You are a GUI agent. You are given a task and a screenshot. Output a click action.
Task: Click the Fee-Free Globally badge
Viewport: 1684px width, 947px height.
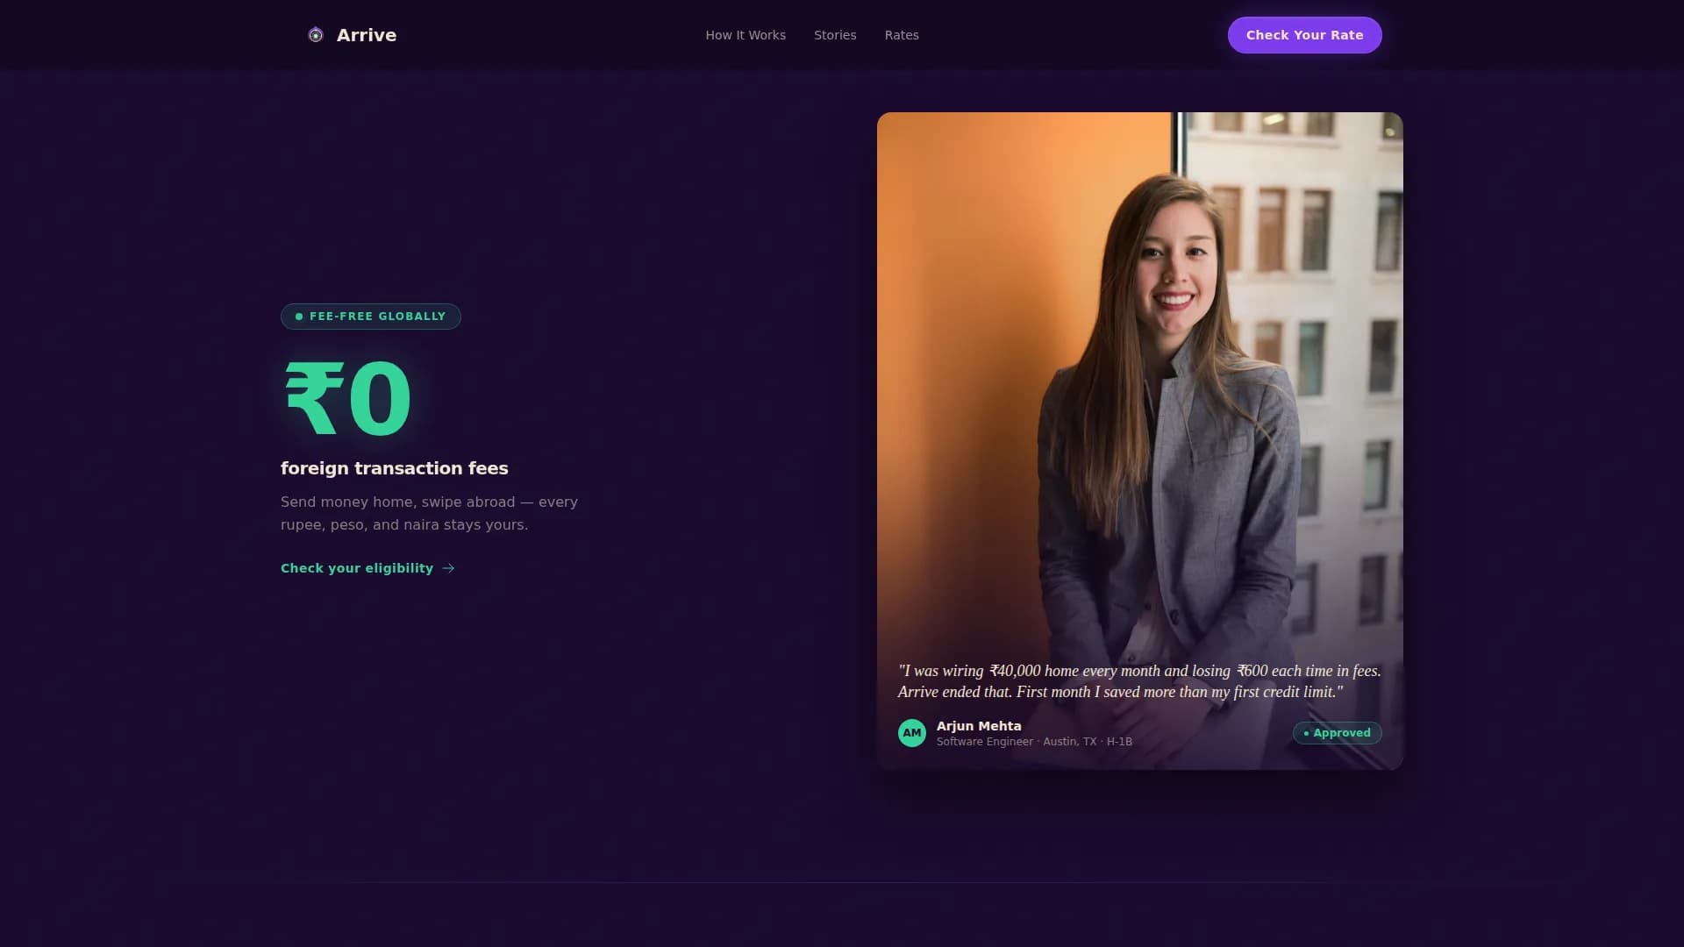[x=371, y=317]
